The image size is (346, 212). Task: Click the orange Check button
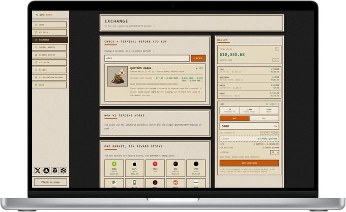pos(198,58)
